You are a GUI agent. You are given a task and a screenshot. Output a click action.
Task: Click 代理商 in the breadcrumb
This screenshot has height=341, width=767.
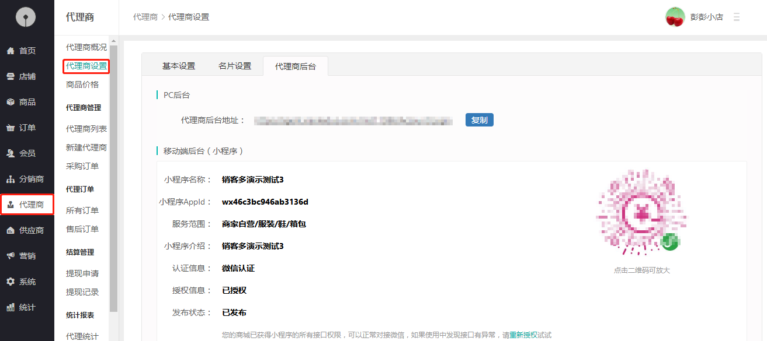click(x=145, y=17)
